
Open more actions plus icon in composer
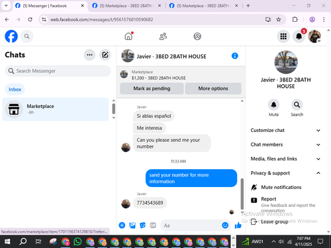click(122, 225)
